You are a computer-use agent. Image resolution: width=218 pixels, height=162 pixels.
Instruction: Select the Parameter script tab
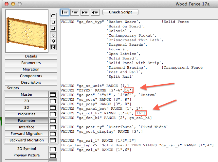click(x=27, y=121)
